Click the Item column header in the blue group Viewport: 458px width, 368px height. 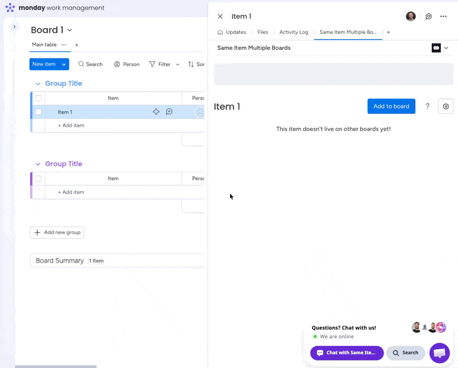(x=113, y=98)
